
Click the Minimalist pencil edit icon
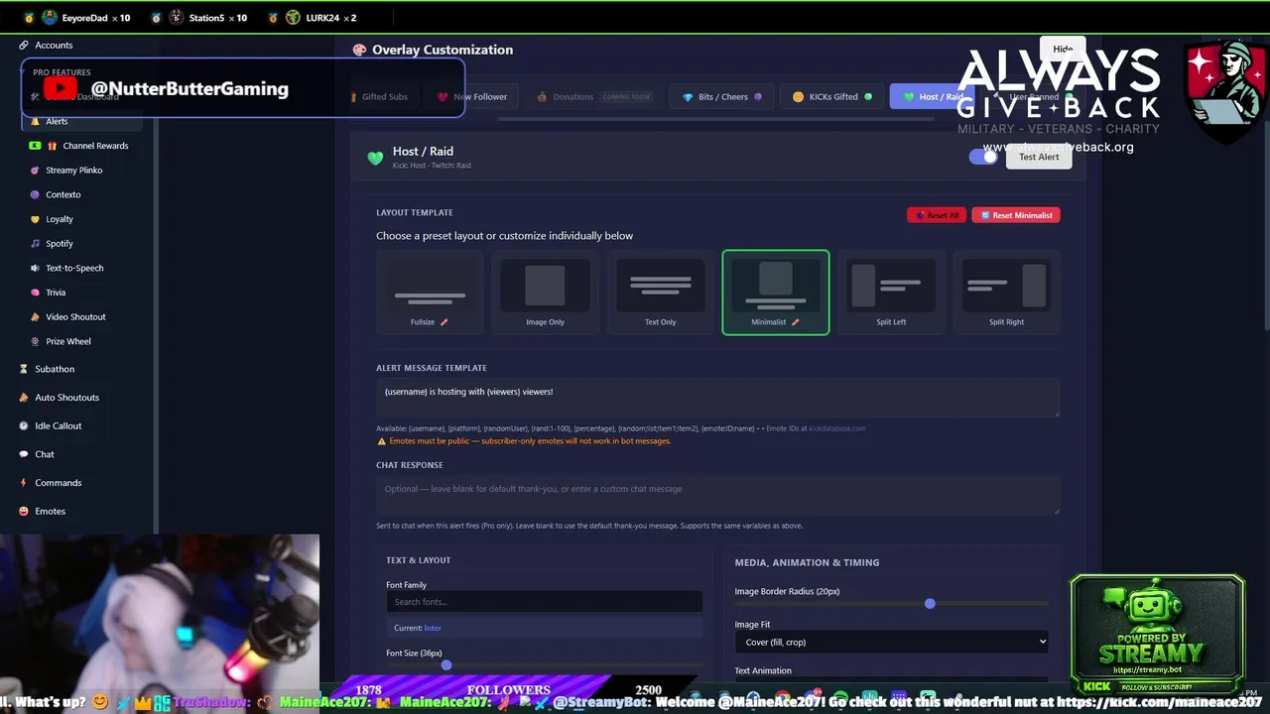click(795, 322)
